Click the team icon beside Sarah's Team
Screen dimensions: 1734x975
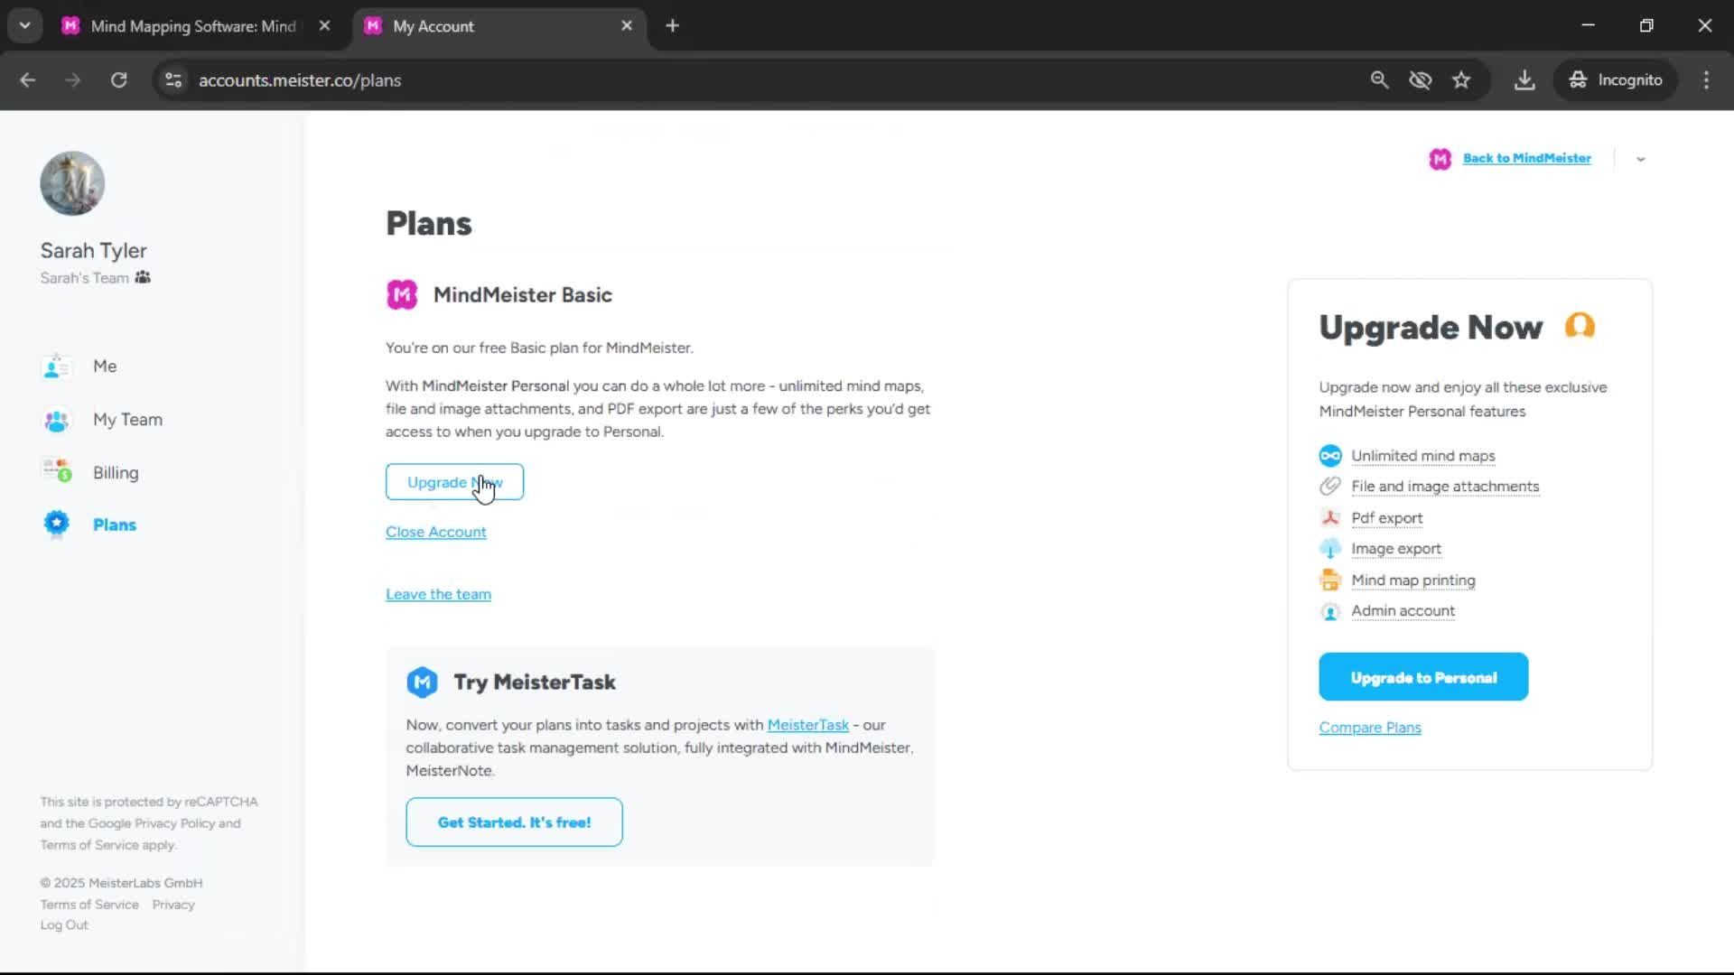click(143, 277)
